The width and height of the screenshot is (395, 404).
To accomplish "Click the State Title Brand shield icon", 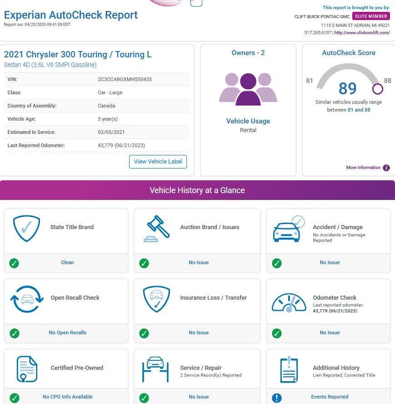I will (26, 228).
